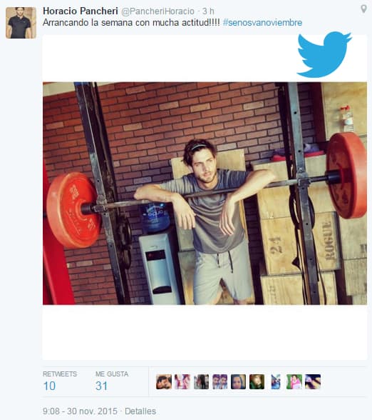Click the blue Twitter bird logo
This screenshot has height=420, width=372.
(324, 54)
